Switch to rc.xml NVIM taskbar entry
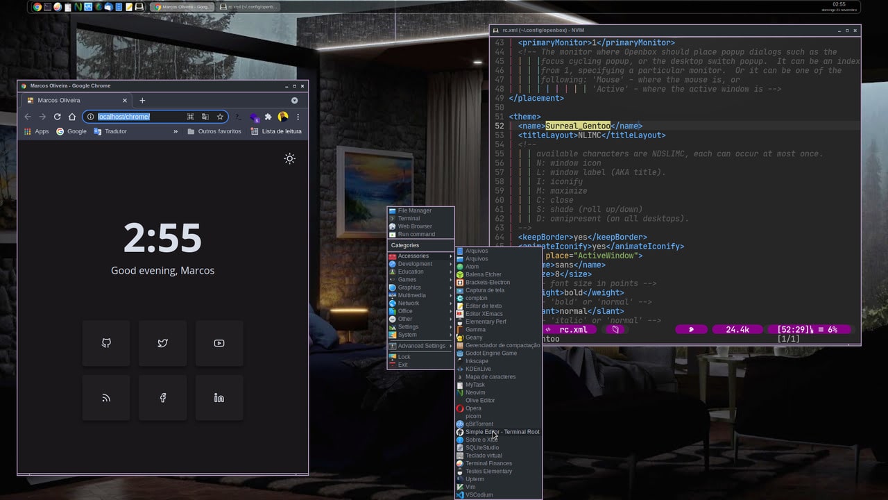 (248, 7)
